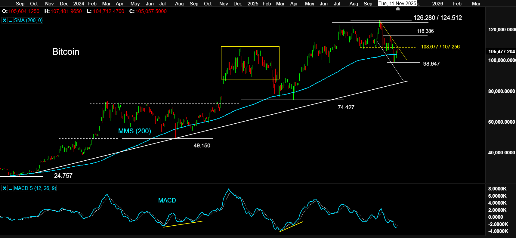Select the 49.150 price annotation
This screenshot has width=516, height=238.
point(202,146)
